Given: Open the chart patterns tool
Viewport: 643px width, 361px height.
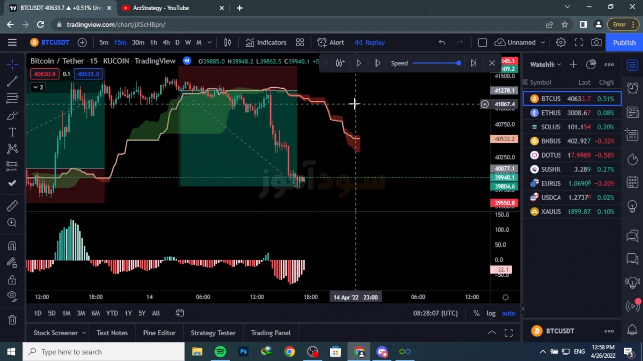Looking at the screenshot, I should tap(12, 149).
